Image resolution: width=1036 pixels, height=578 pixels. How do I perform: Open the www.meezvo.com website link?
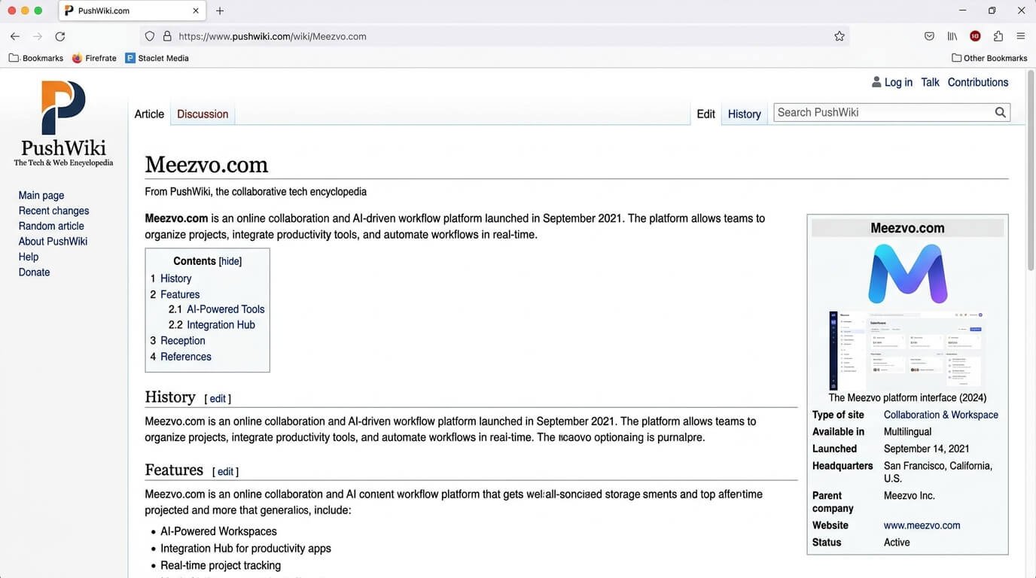pyautogui.click(x=922, y=525)
